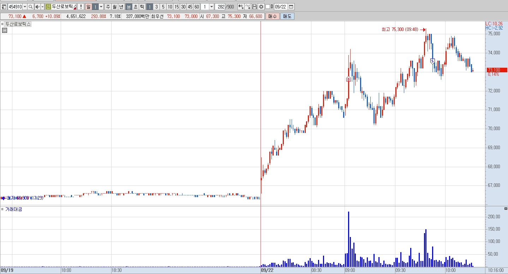Open the stock code 454910 dropdown
The height and width of the screenshot is (274, 508).
[25, 7]
